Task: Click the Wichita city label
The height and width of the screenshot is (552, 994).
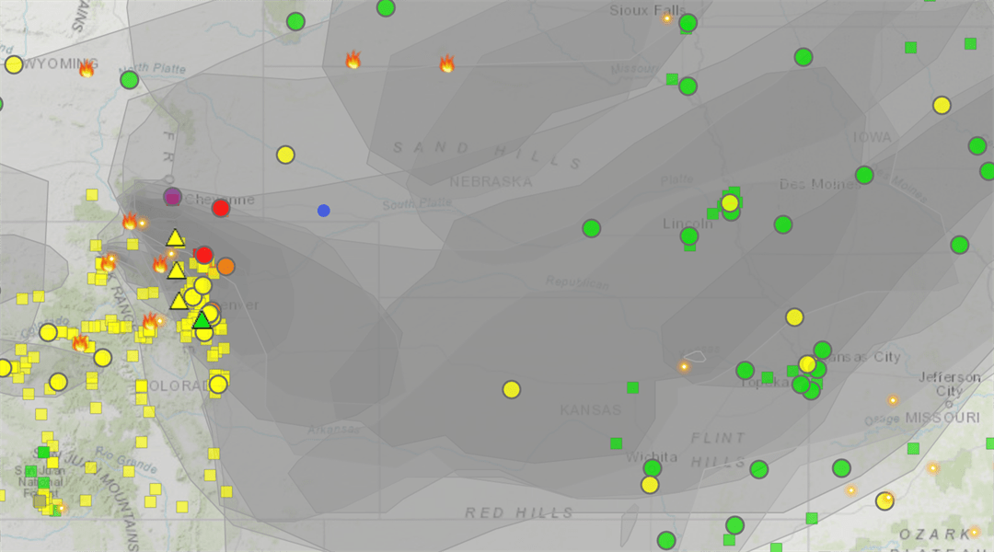Action: pos(651,456)
